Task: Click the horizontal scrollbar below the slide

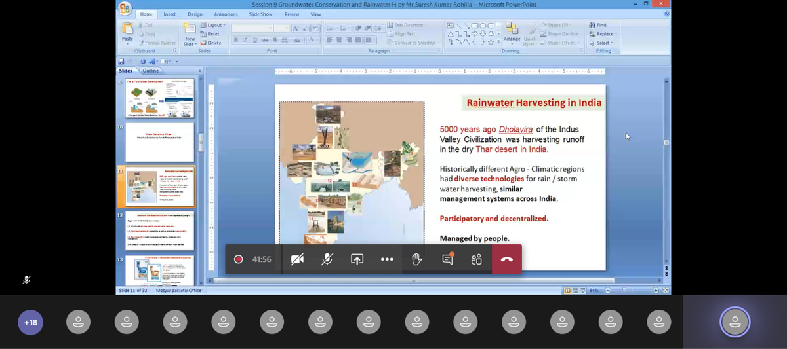Action: [413, 280]
